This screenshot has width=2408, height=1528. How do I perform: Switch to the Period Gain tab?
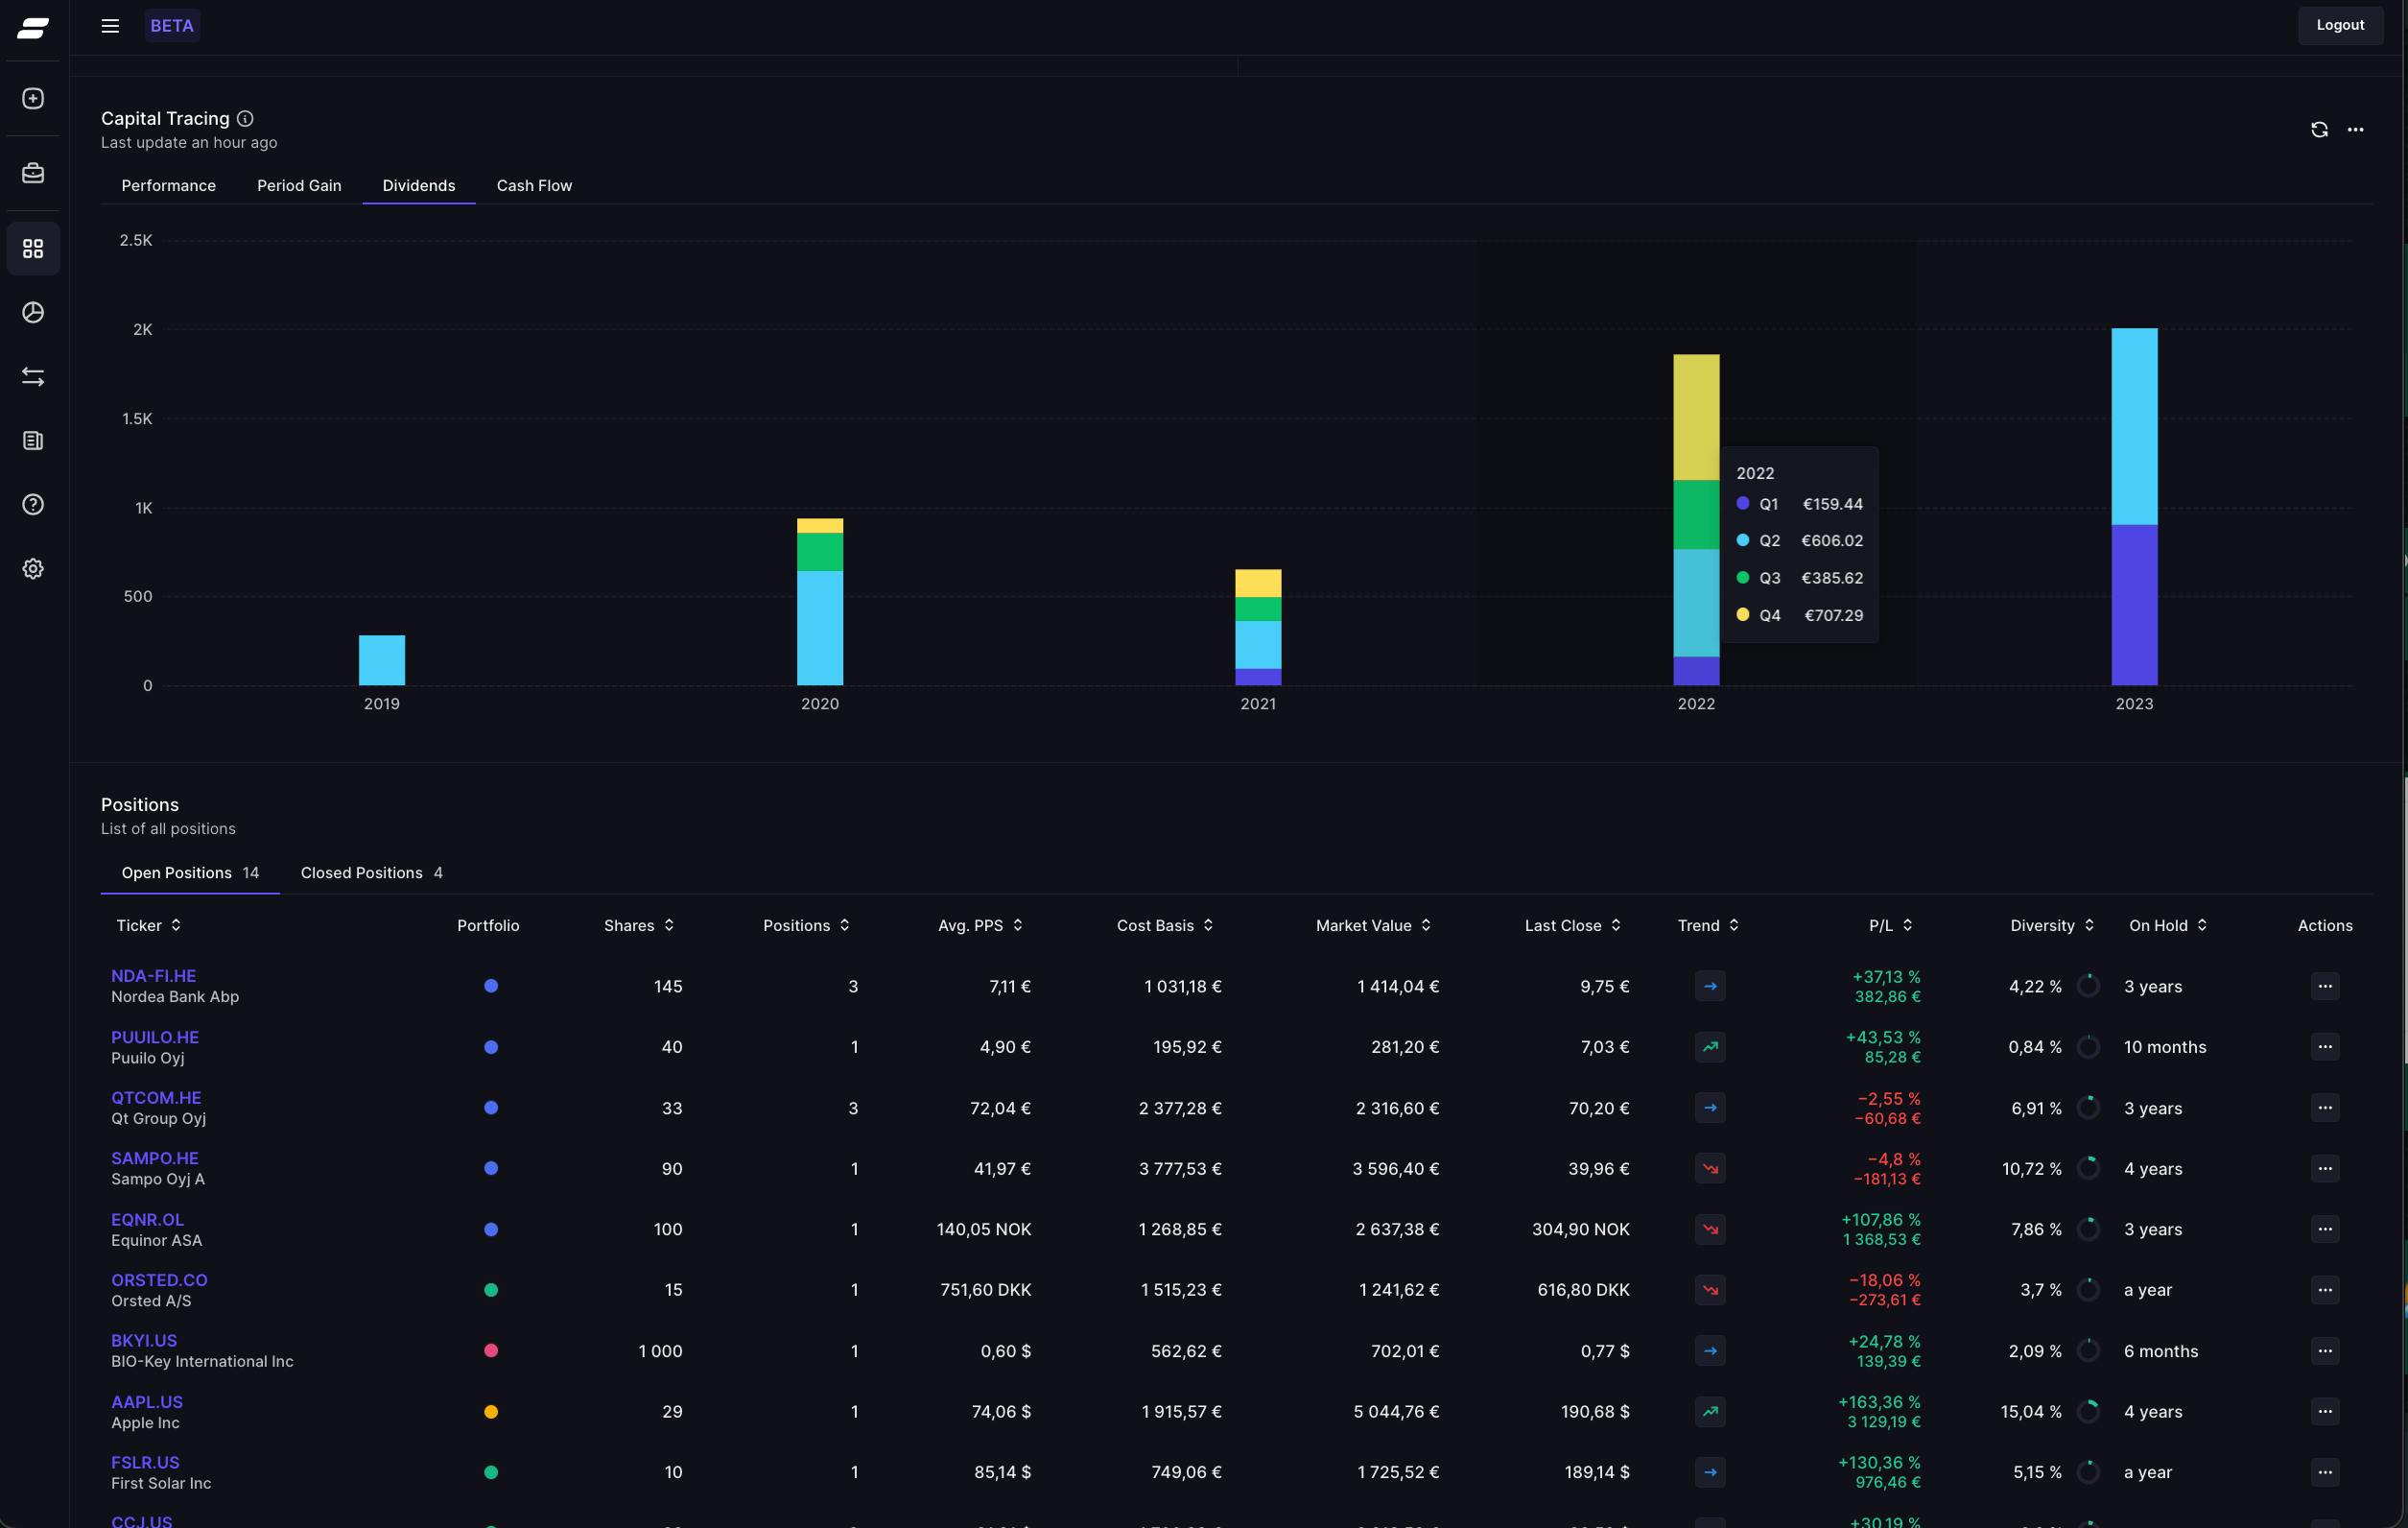pos(299,185)
